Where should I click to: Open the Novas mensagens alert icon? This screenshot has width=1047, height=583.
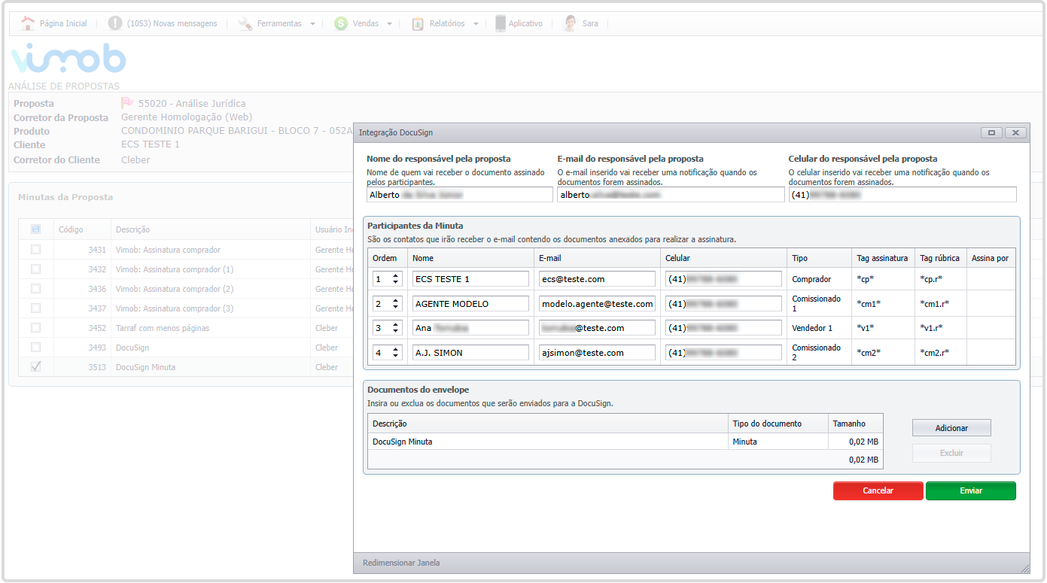click(115, 23)
